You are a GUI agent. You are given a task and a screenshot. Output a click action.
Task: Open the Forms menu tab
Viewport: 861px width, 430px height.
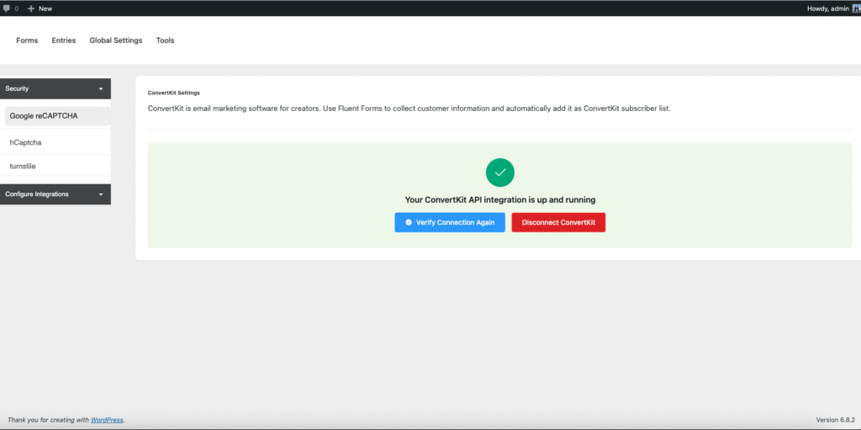27,40
